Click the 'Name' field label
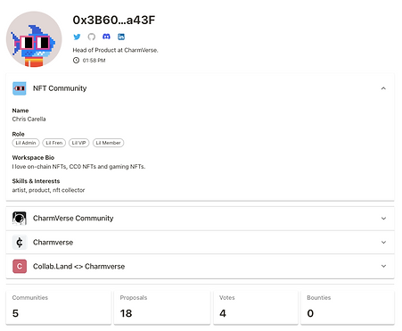The width and height of the screenshot is (402, 331). click(21, 111)
